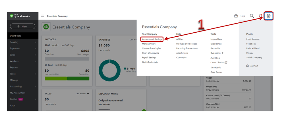
Task: Click the Checking 1001 account row
Action: tap(229, 106)
